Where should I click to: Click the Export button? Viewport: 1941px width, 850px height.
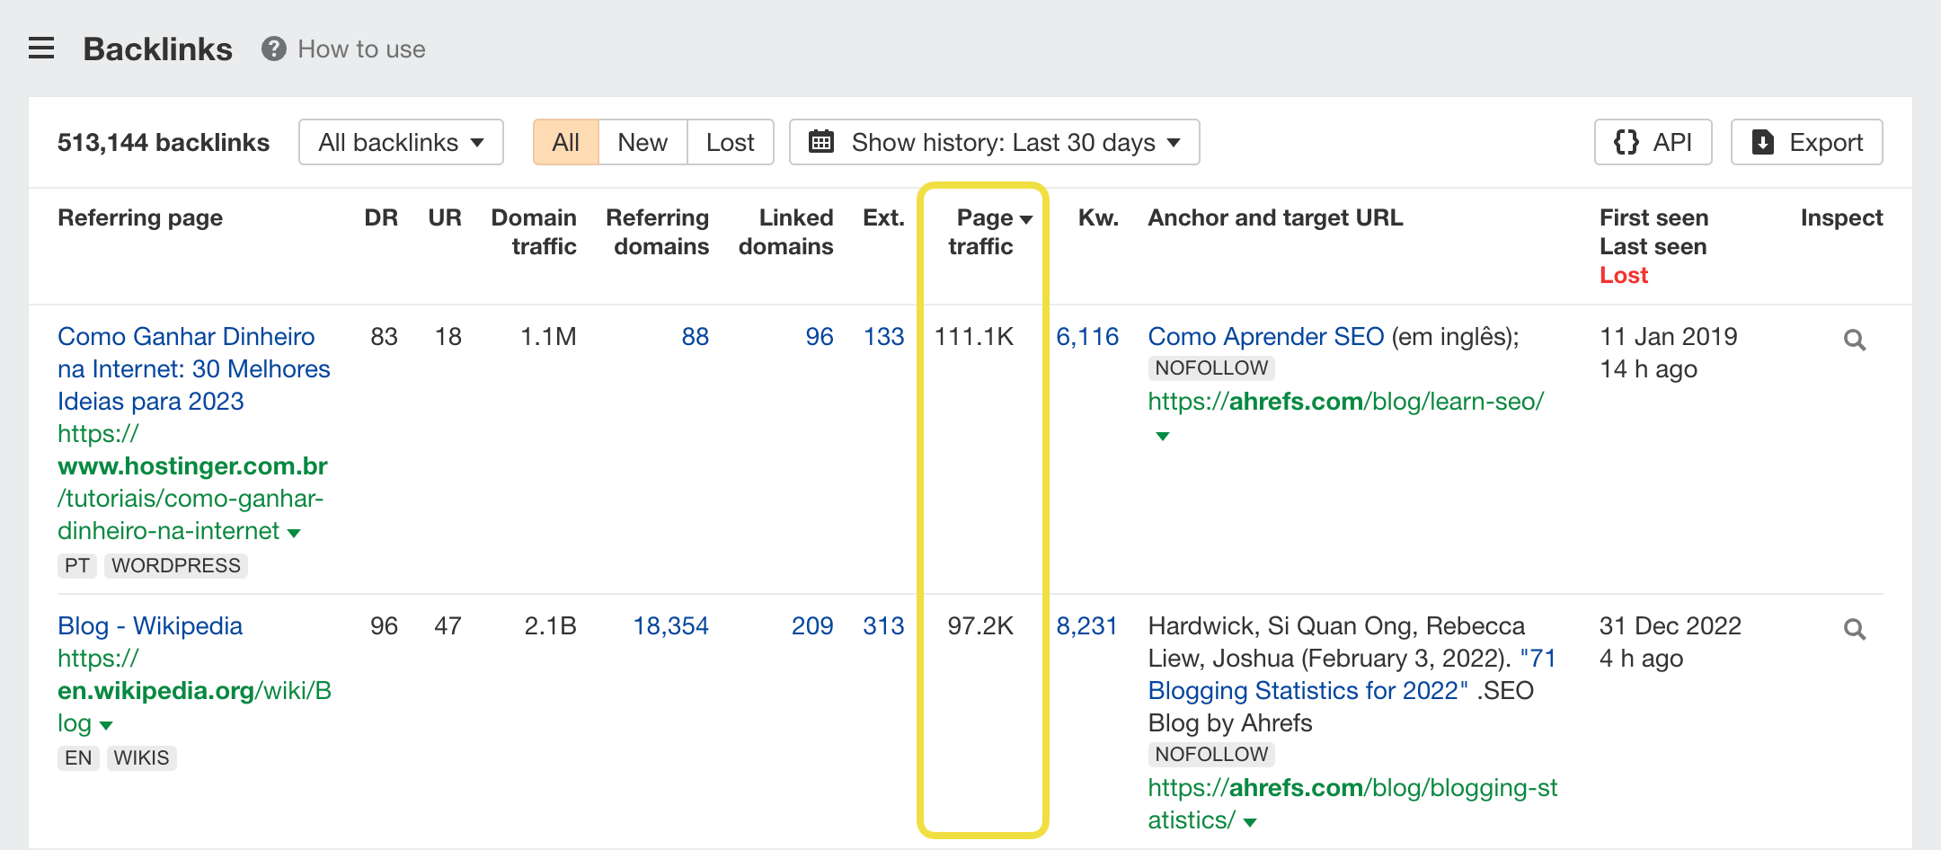[1806, 142]
